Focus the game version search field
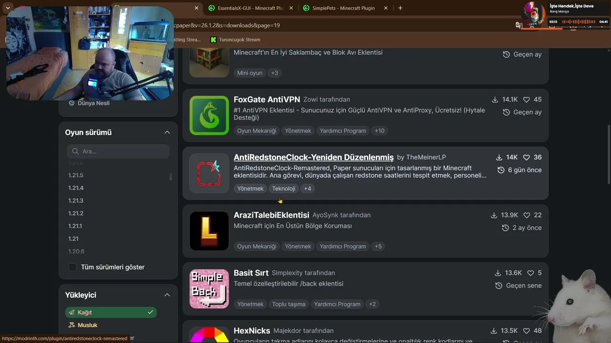The width and height of the screenshot is (611, 343). 118,151
